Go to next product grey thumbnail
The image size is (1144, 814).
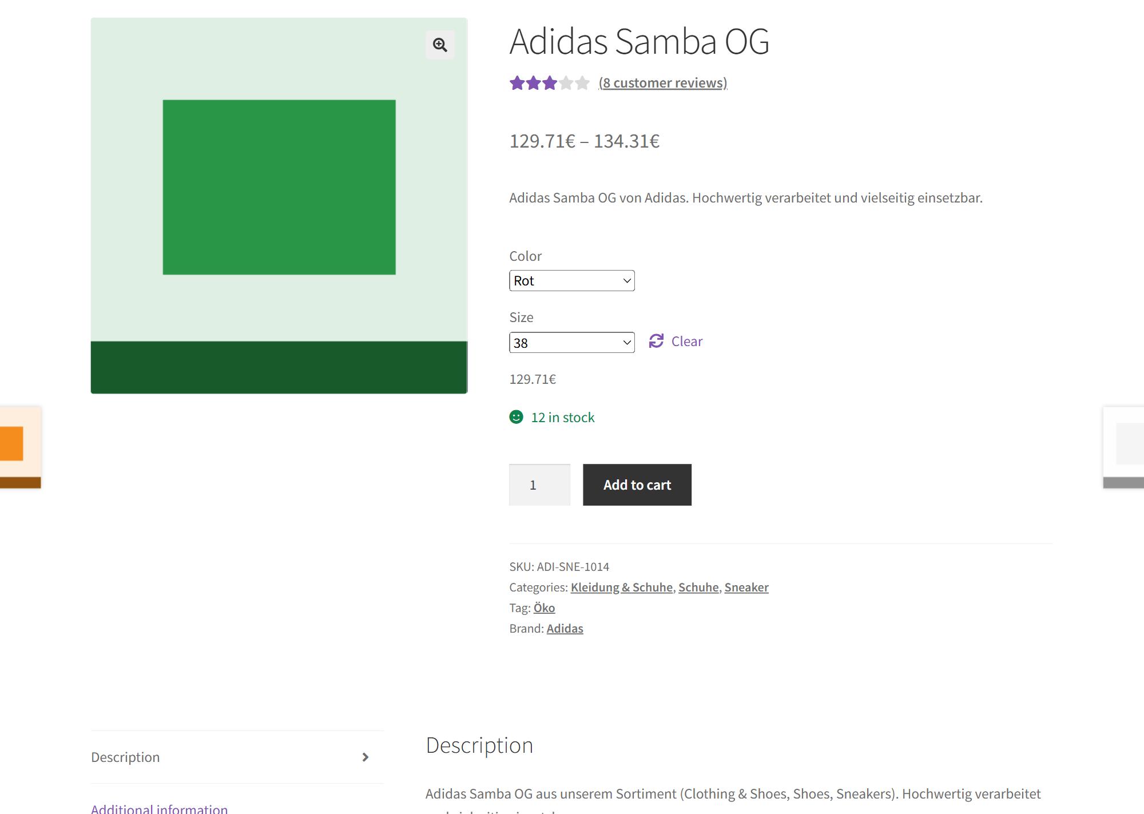[1123, 447]
